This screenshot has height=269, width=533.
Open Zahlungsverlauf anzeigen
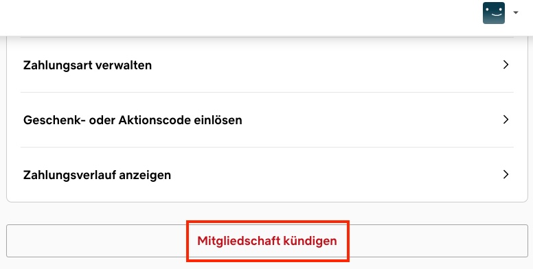[x=266, y=174]
